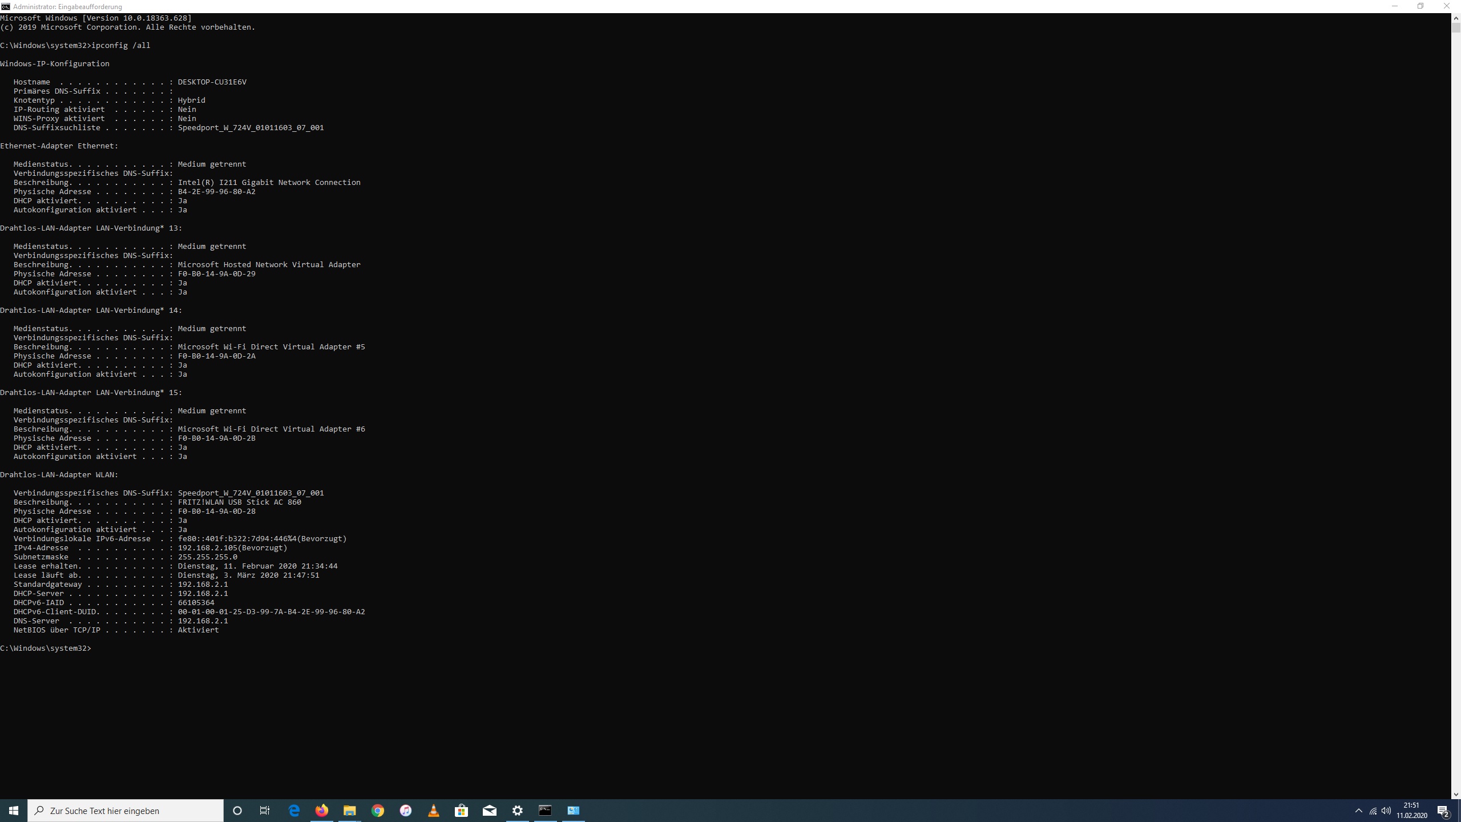Click the Windows Start button
This screenshot has width=1461, height=822.
(14, 811)
